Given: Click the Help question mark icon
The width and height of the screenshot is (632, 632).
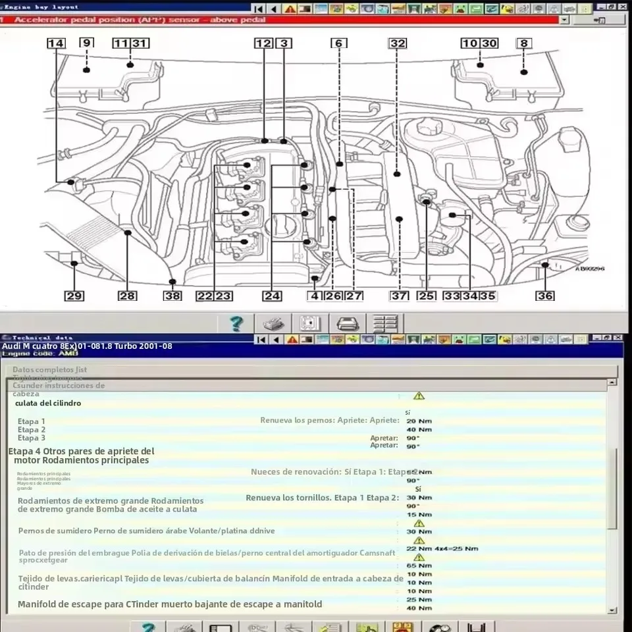Looking at the screenshot, I should [236, 323].
